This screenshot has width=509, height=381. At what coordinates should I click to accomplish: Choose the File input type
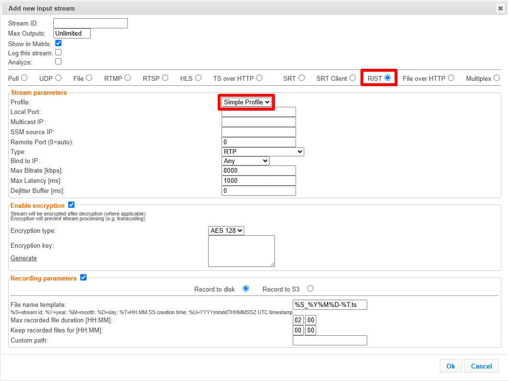point(89,78)
